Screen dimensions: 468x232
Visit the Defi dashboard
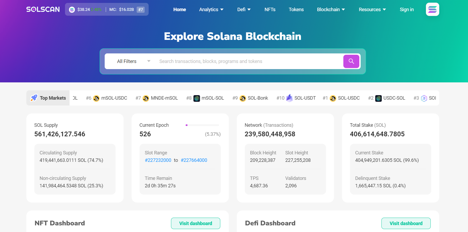(406, 223)
